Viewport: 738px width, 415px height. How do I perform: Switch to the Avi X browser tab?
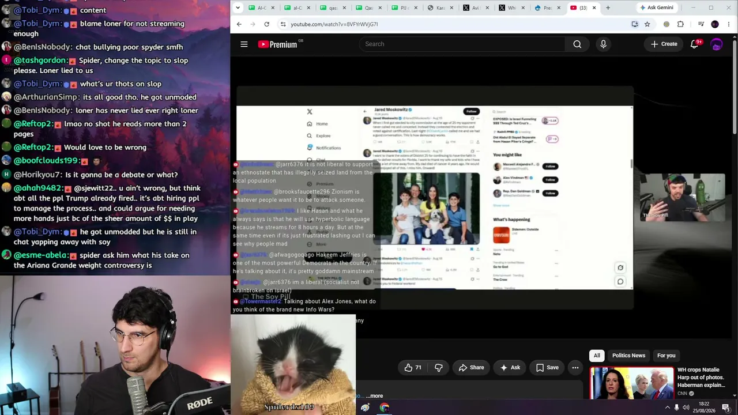476,7
